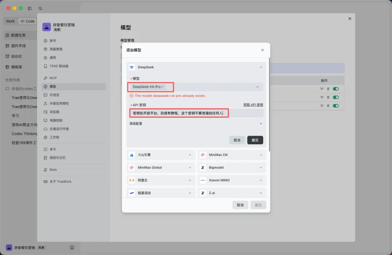Remove the DeepSeek-V4-Pro tag
Viewport: 392px width, 255px height.
[x=162, y=87]
